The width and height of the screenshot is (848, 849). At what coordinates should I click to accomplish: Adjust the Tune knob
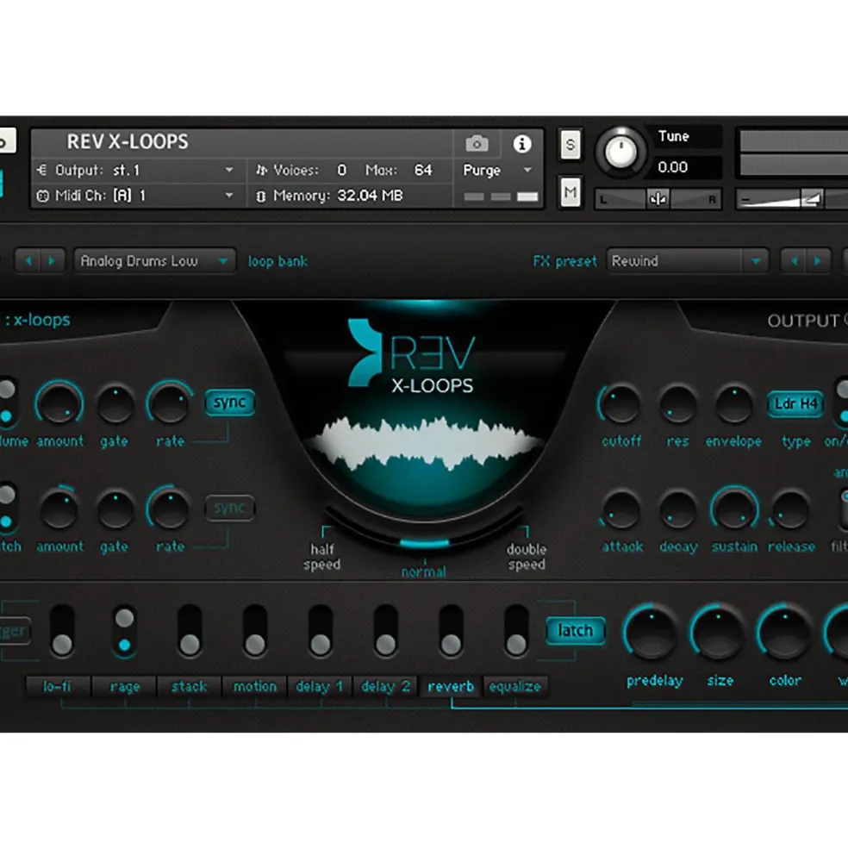620,153
